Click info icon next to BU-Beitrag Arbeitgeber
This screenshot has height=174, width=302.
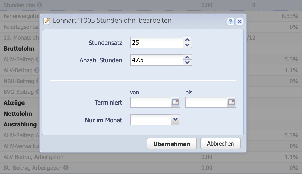tap(66, 168)
